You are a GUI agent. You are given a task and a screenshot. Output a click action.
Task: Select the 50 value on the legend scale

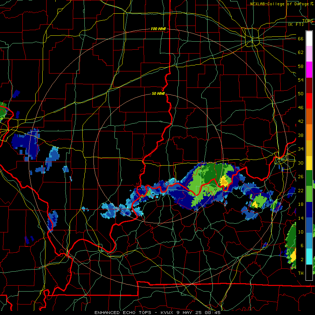[x=301, y=94]
